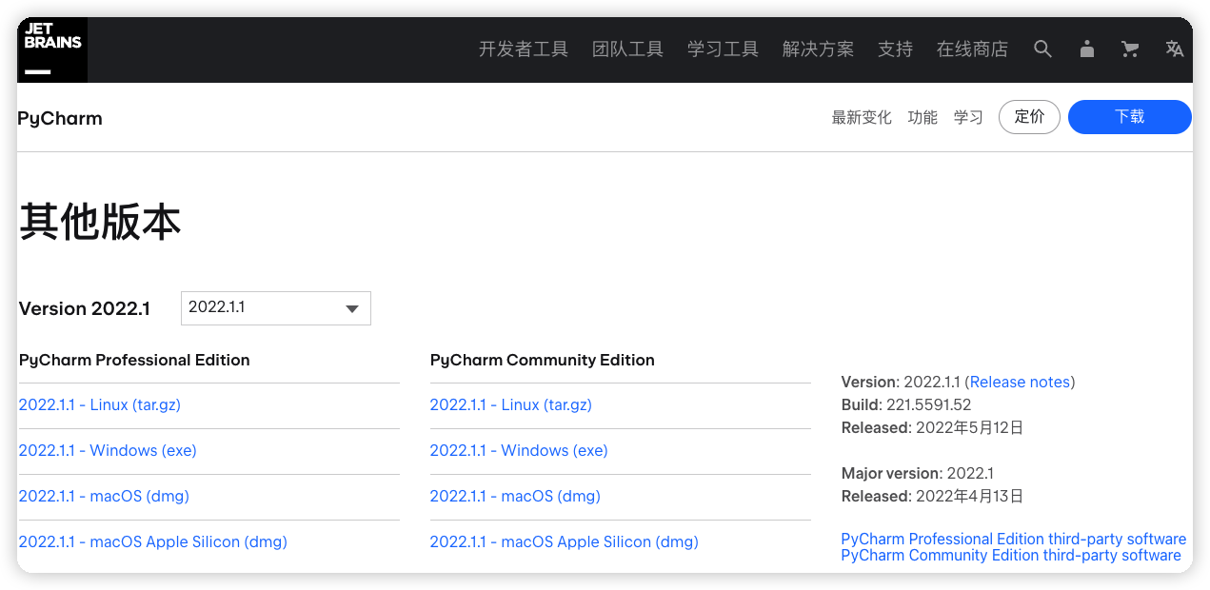
Task: Open the 团队工具 menu
Action: pyautogui.click(x=627, y=49)
